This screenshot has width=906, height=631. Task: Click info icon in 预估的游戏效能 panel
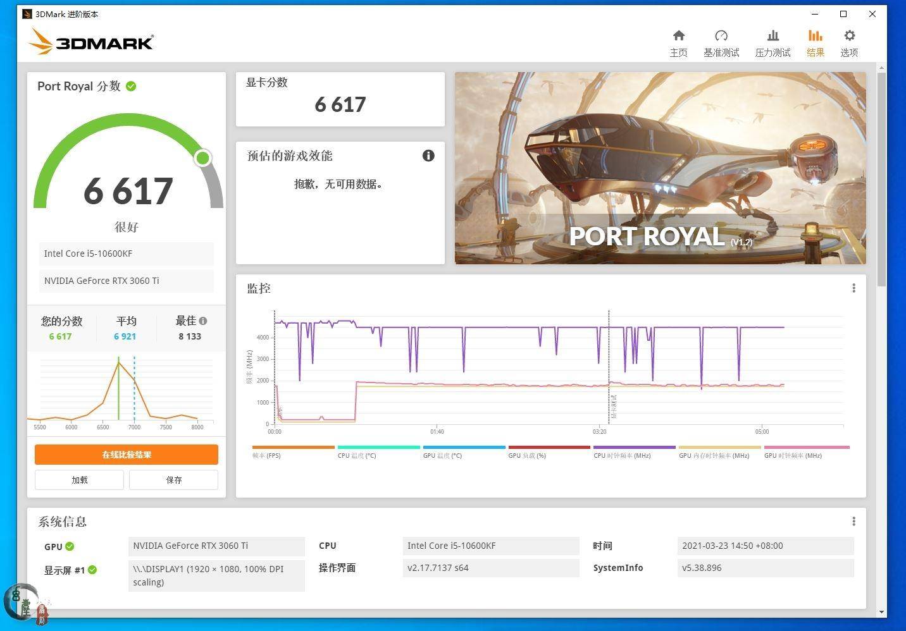[428, 156]
